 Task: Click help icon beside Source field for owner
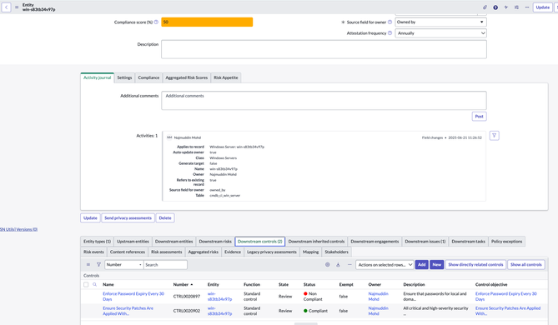(390, 22)
